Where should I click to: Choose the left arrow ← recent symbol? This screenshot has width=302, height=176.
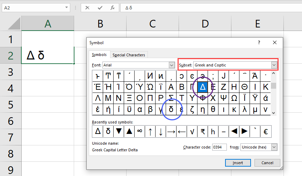coord(182,131)
